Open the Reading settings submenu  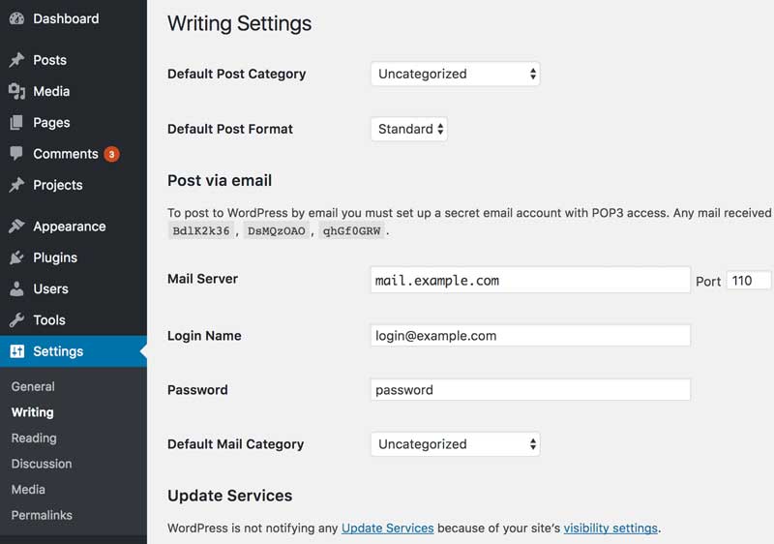[34, 438]
